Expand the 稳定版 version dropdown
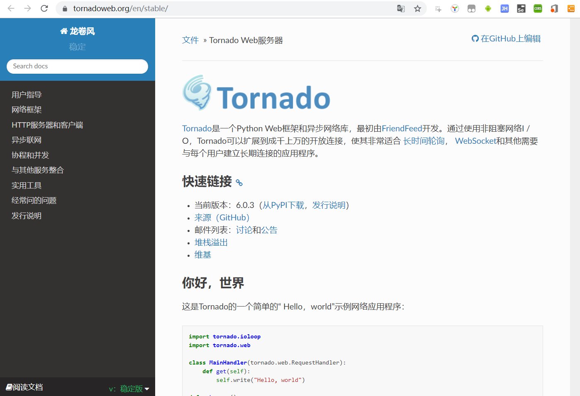 129,389
